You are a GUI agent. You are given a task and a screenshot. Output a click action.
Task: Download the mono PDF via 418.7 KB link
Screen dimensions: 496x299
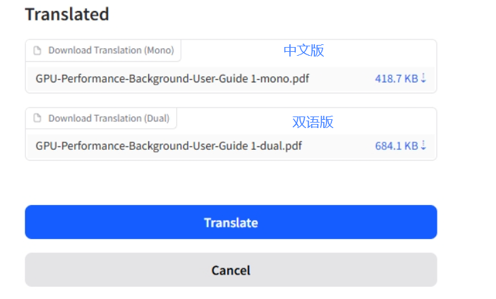coord(396,78)
